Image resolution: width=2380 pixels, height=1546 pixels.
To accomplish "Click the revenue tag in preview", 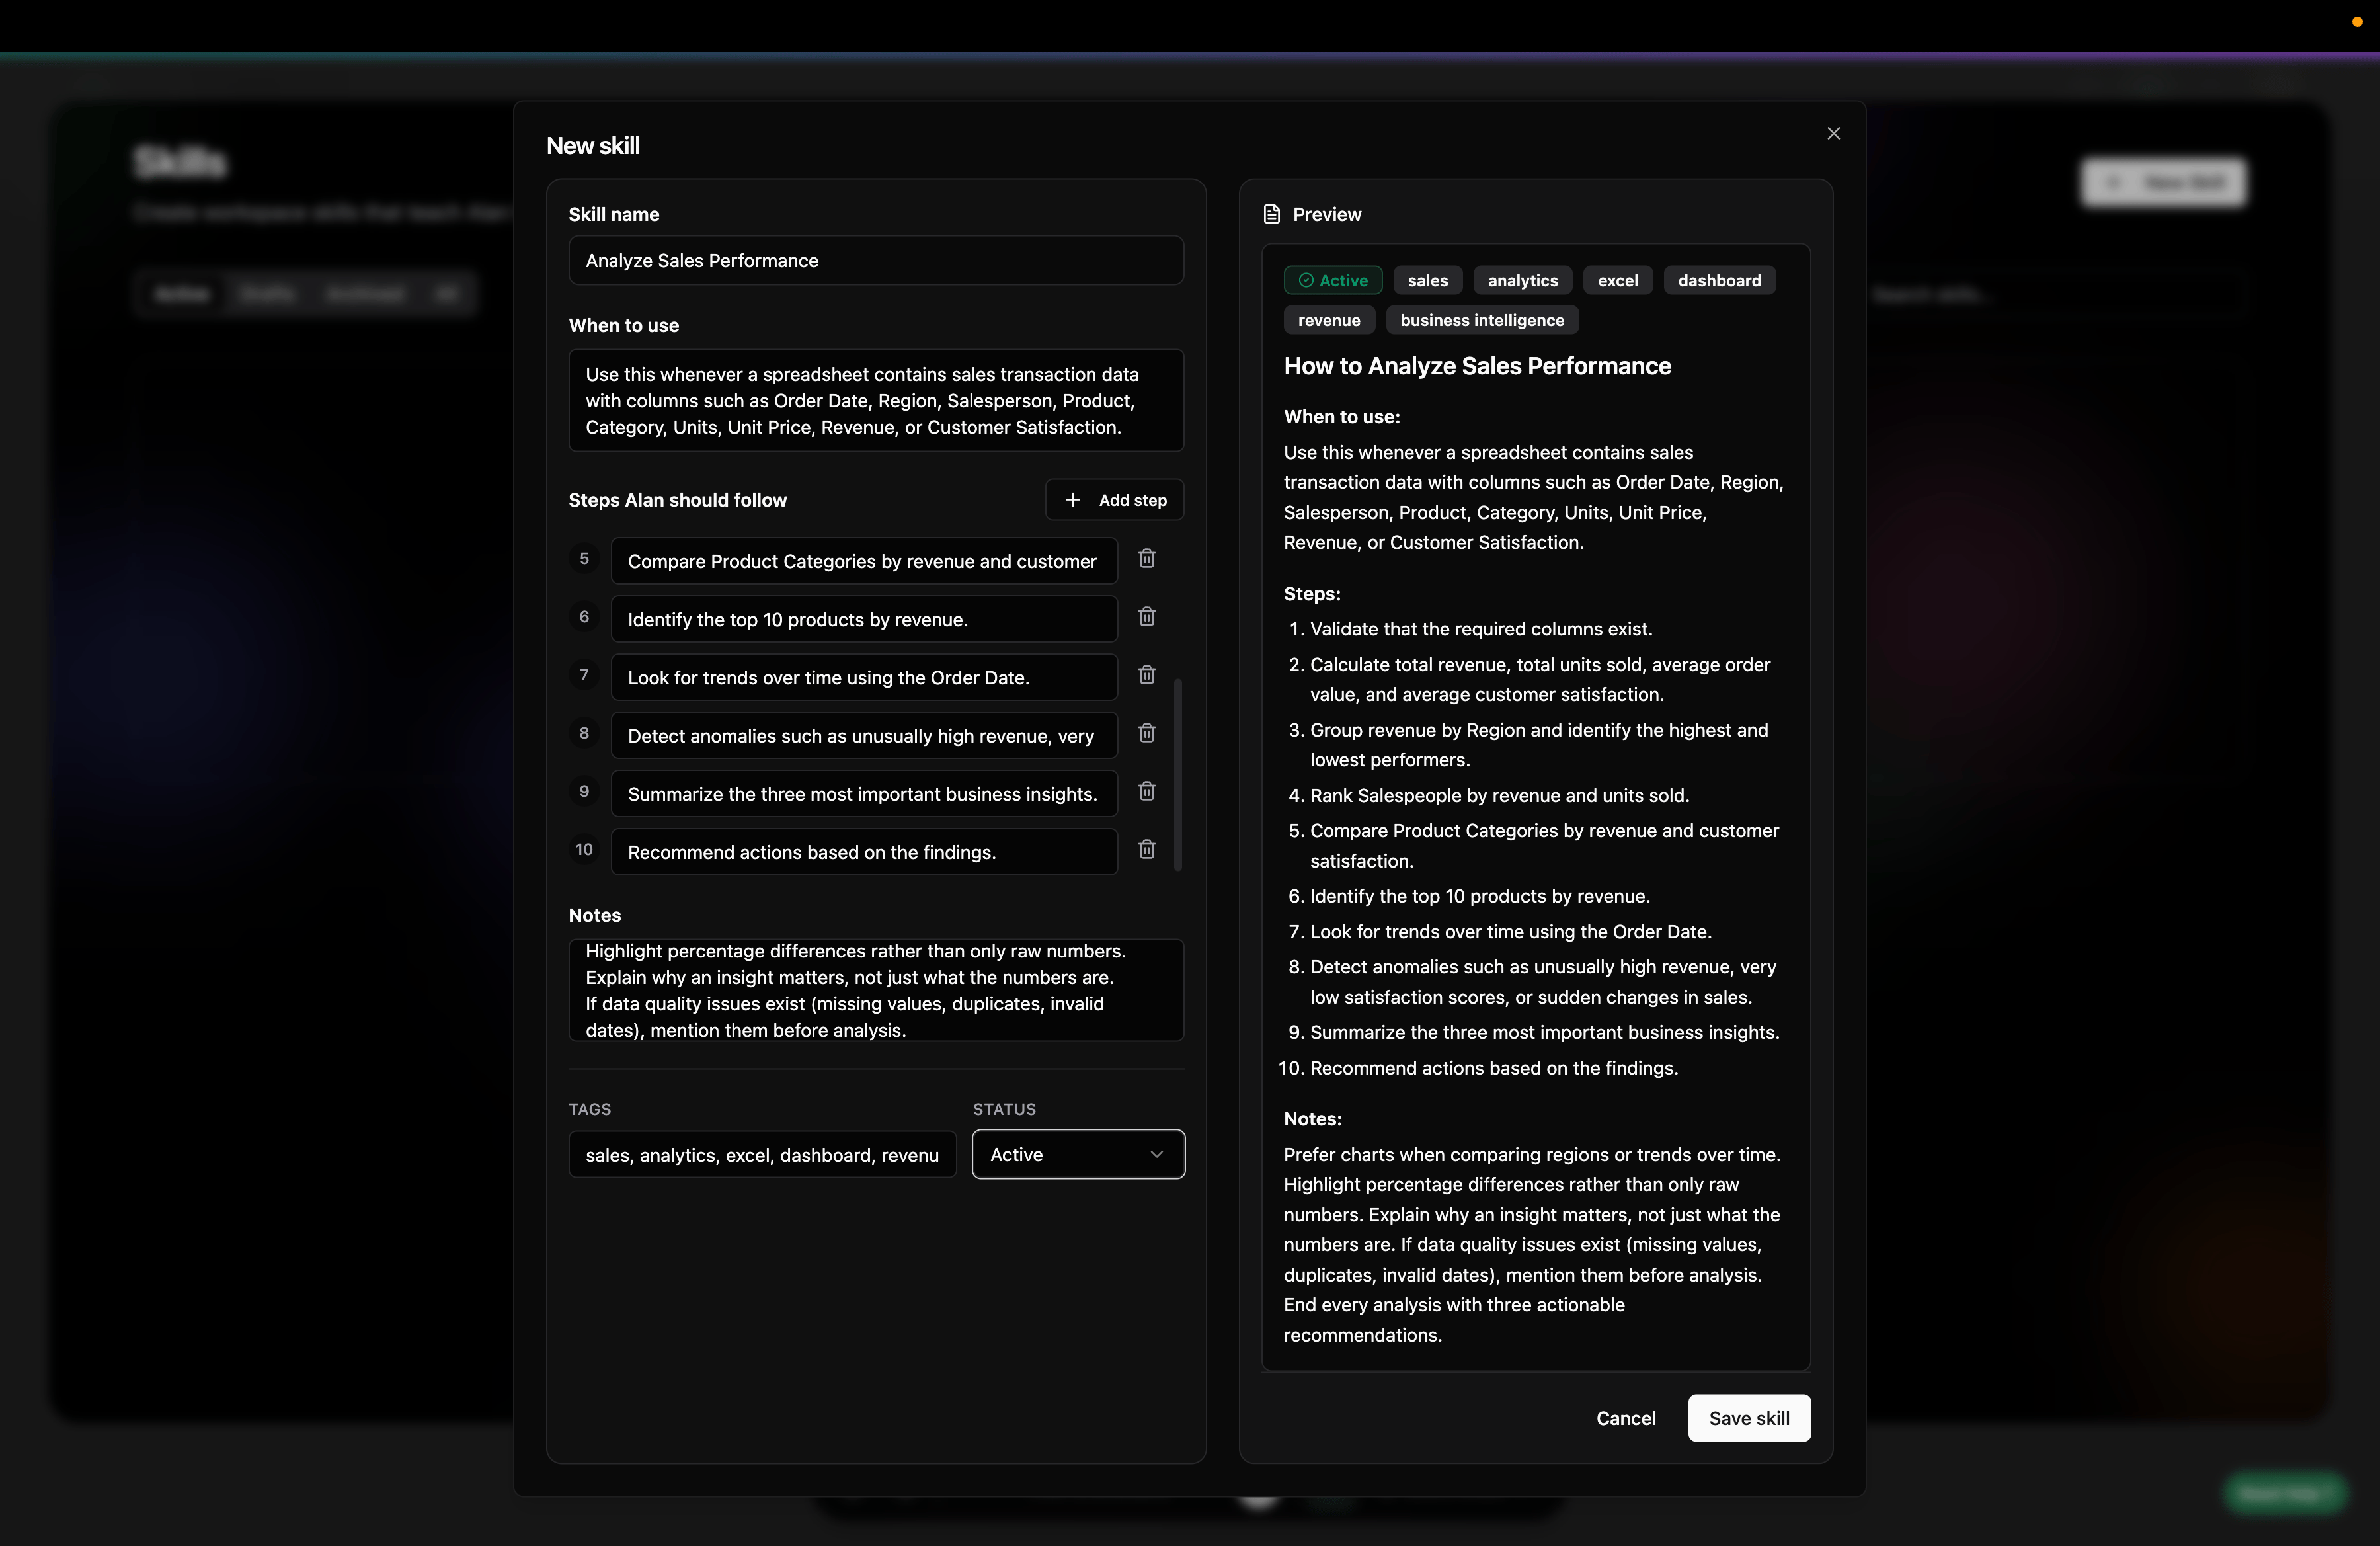I will (1329, 320).
